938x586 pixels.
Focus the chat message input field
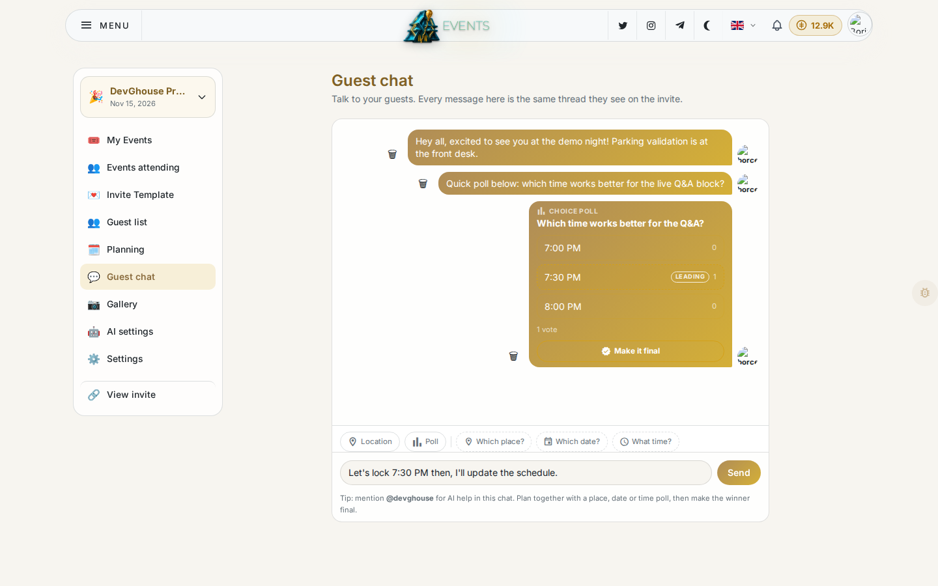point(526,473)
